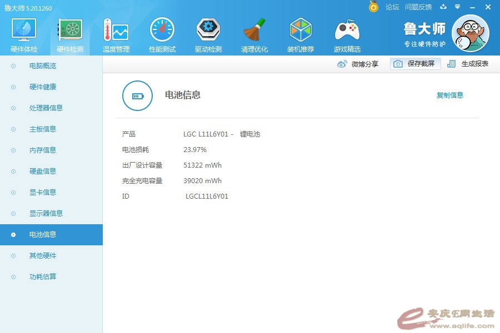Viewport: 500px width, 333px height.
Task: Open the 清理优化 broom icon
Action: point(254,31)
